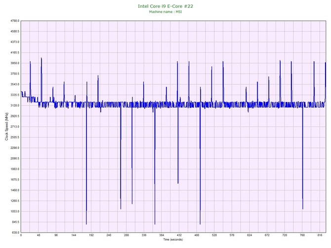
Task: Select the 3543.0 y-axis label
Action: [15, 84]
